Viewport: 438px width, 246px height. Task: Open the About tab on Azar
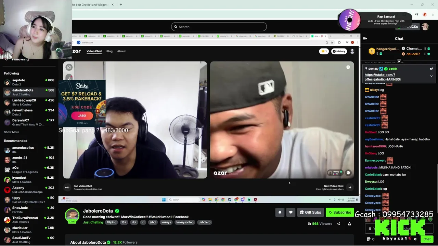click(x=121, y=51)
